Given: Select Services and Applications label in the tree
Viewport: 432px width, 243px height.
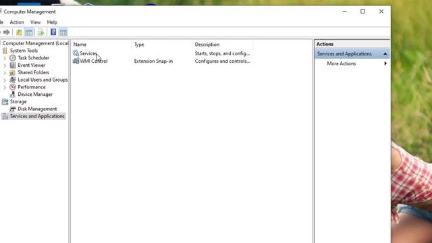Looking at the screenshot, I should (37, 116).
